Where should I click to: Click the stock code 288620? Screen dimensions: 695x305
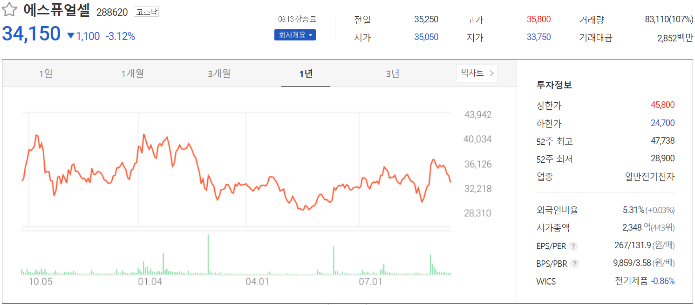(x=112, y=13)
